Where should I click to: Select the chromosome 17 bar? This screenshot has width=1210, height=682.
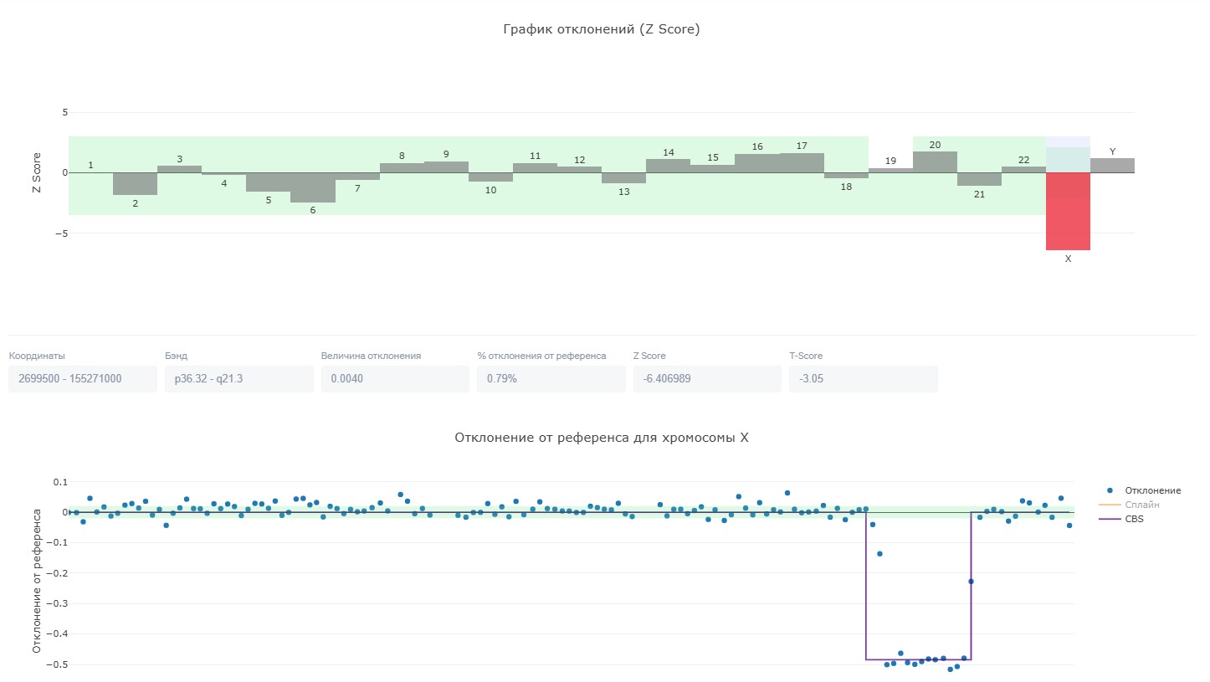click(x=802, y=163)
